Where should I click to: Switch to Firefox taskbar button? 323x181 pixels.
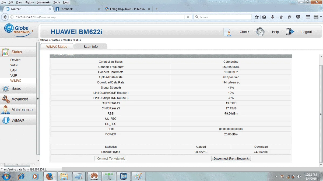coord(50,176)
